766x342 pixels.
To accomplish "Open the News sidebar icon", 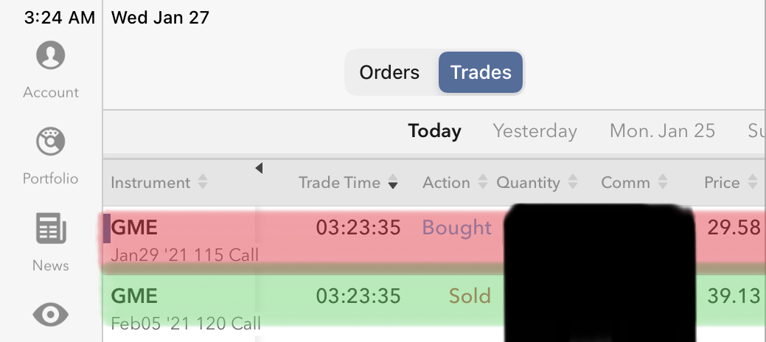I will click(x=50, y=228).
